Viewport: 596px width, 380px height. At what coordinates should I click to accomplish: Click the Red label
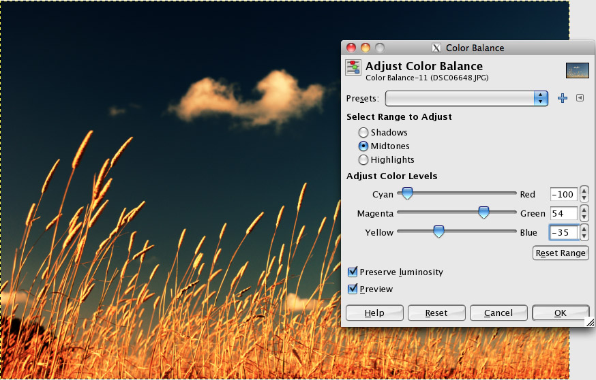pyautogui.click(x=528, y=194)
